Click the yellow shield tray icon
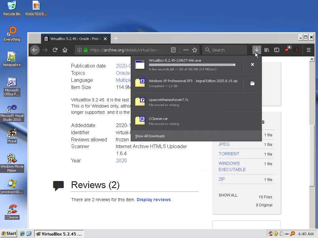318x238 pixels. point(275,234)
